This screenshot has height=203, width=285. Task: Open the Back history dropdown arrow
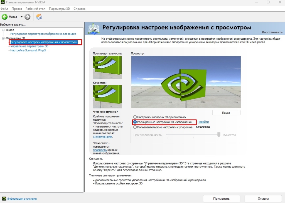point(21,17)
